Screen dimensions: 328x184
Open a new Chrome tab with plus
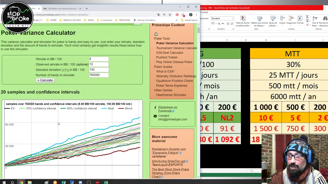(87, 8)
